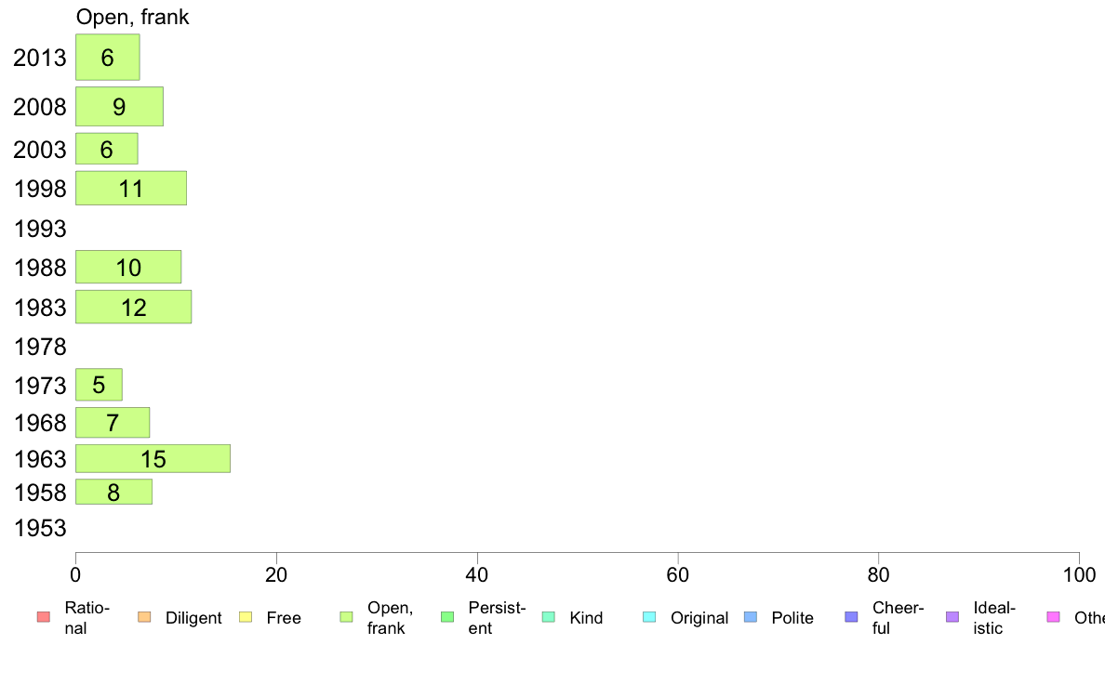This screenshot has width=1105, height=684.
Task: Click the Rational legend color swatch
Action: pyautogui.click(x=44, y=617)
